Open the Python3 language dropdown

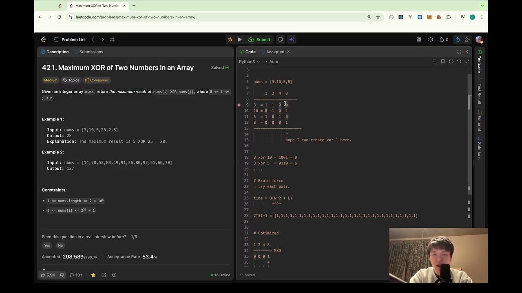249,61
